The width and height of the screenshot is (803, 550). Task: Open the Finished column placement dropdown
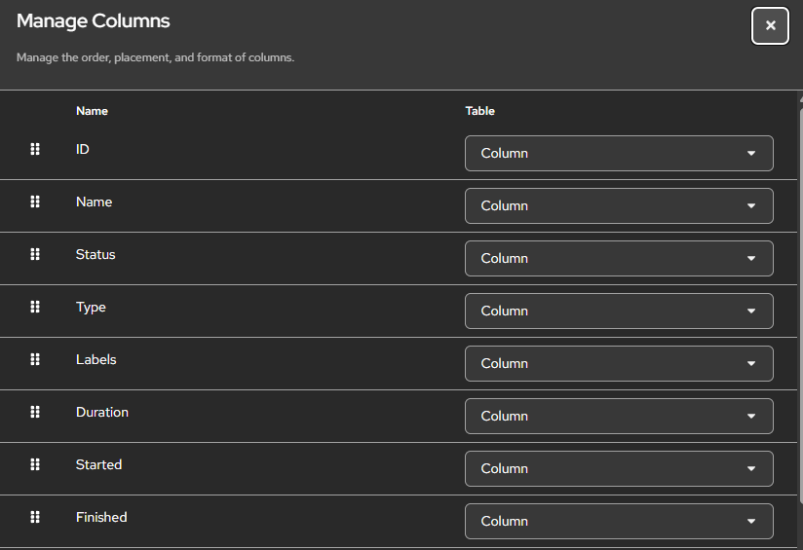pos(619,521)
